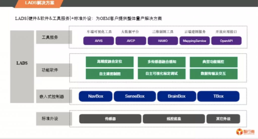Image resolution: width=258 pixels, height=139 pixels.
Task: Select the 自主建图制图 green block
Action: [110, 74]
